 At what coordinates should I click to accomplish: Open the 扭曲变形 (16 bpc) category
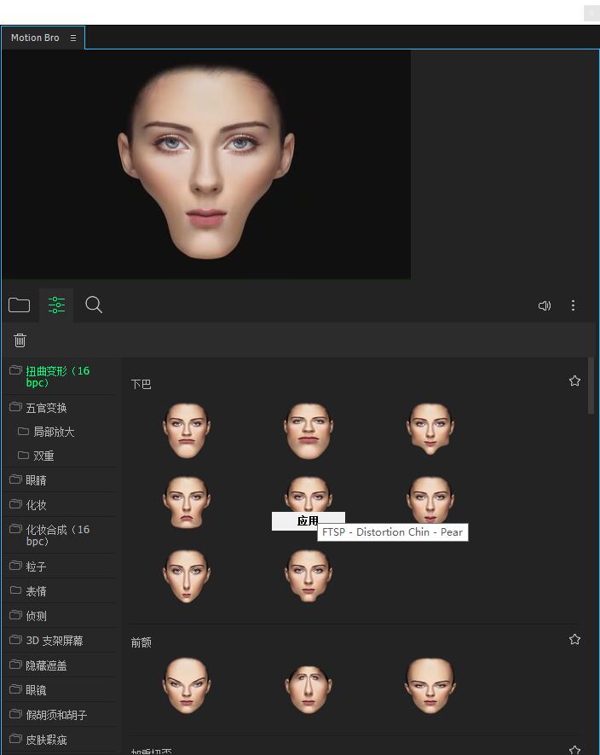(58, 376)
